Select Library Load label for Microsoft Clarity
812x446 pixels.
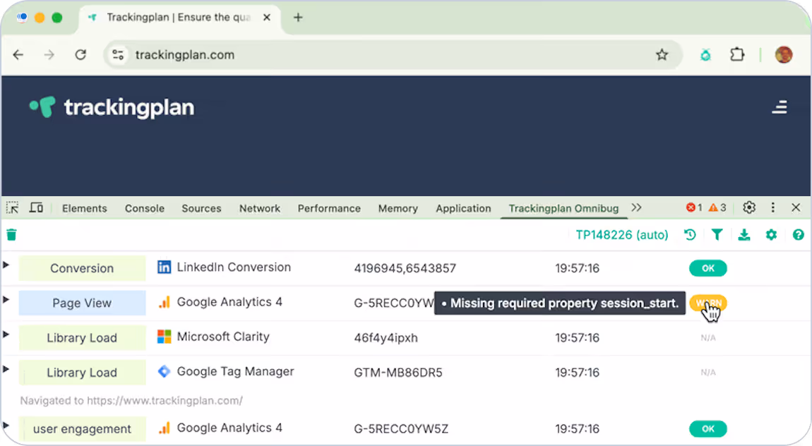83,338
